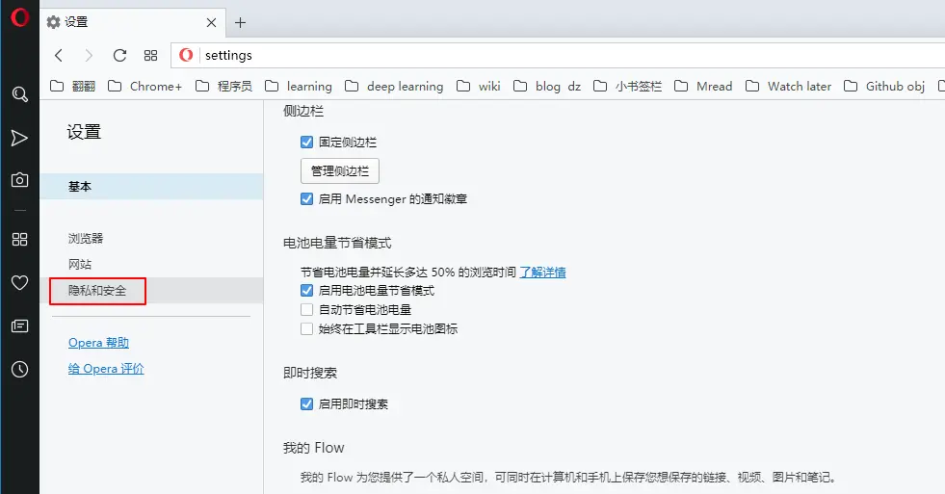The height and width of the screenshot is (494, 945).
Task: Go back using toolbar arrow
Action: 59,56
